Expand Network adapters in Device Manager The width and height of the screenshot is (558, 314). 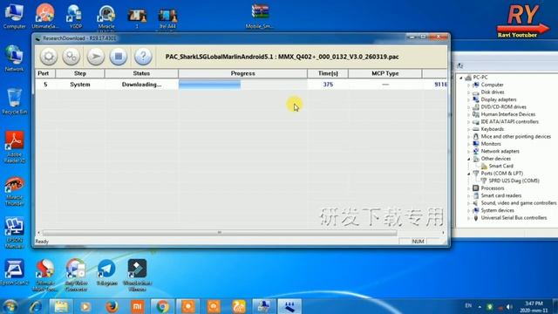[x=469, y=151]
